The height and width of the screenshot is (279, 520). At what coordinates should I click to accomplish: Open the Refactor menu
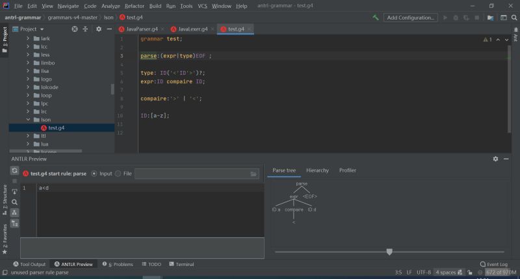[135, 6]
